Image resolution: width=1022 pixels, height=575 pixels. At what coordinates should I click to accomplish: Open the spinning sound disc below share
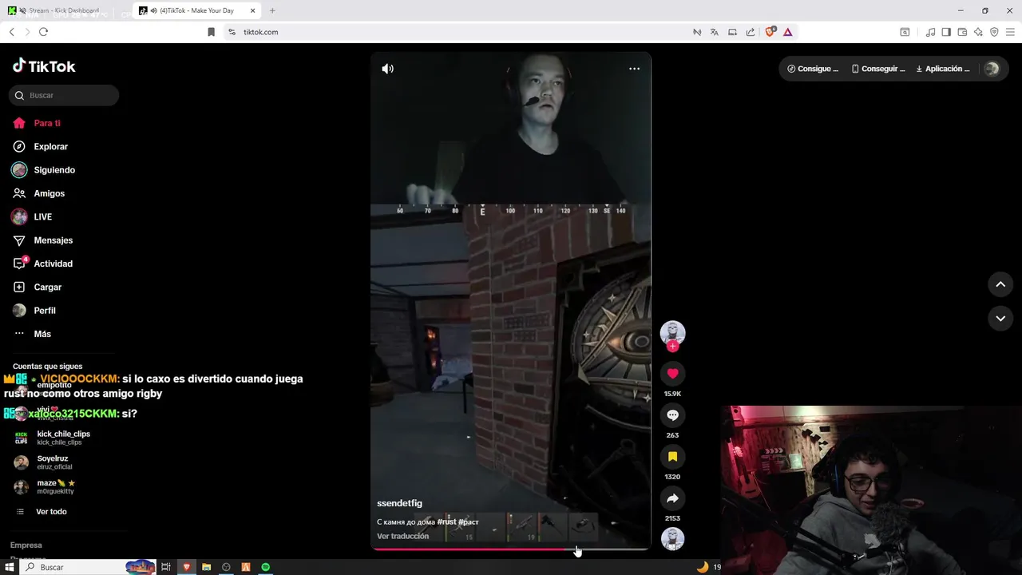click(x=672, y=538)
